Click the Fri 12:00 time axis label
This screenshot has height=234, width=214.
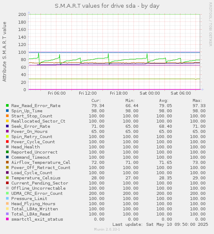(x=88, y=93)
